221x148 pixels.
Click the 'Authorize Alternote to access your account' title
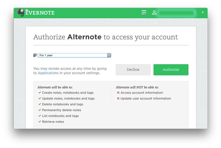[105, 37]
